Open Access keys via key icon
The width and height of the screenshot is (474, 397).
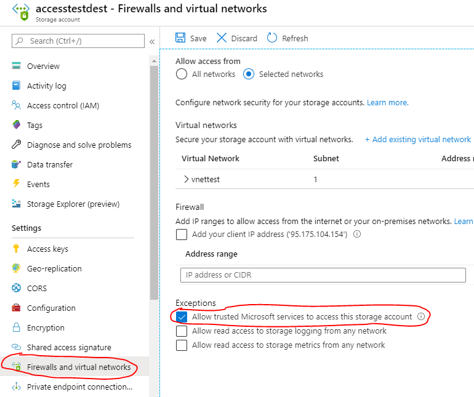[x=16, y=249]
